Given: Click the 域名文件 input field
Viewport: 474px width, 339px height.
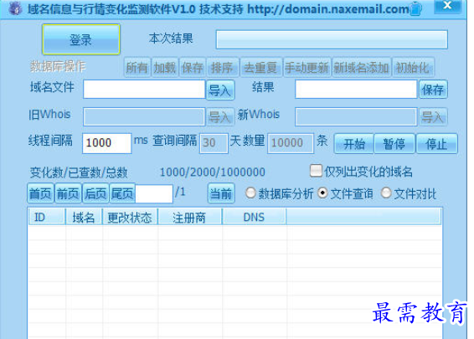Looking at the screenshot, I should click(x=144, y=89).
